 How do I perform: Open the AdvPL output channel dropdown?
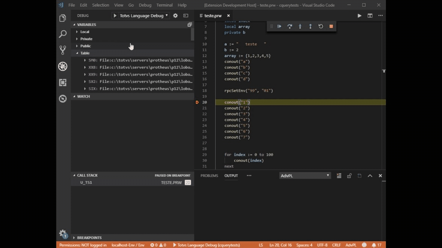point(305,176)
